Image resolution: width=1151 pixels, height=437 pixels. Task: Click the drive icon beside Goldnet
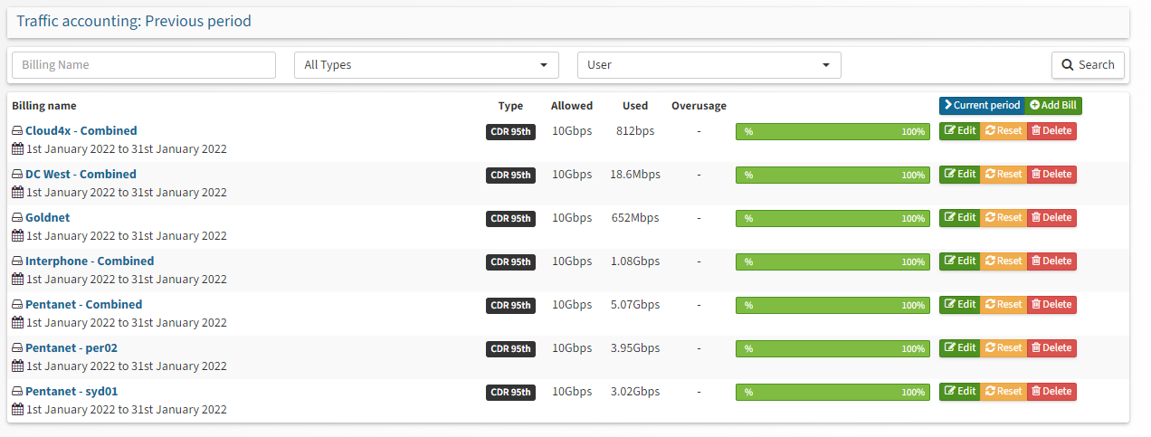(x=17, y=218)
